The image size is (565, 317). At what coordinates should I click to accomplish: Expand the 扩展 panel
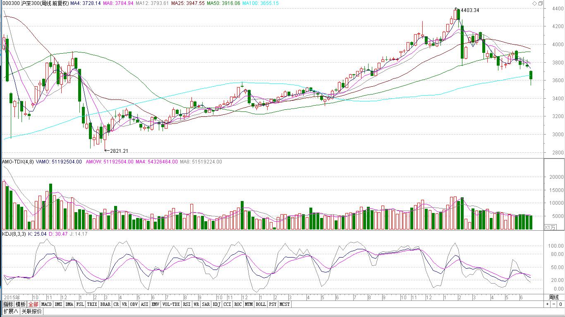pos(11,311)
